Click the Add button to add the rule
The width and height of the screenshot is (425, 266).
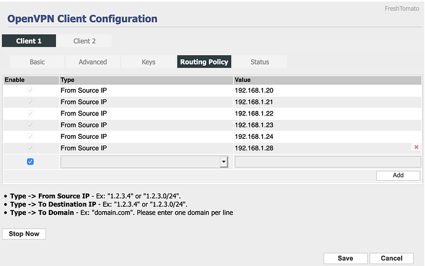pos(398,175)
